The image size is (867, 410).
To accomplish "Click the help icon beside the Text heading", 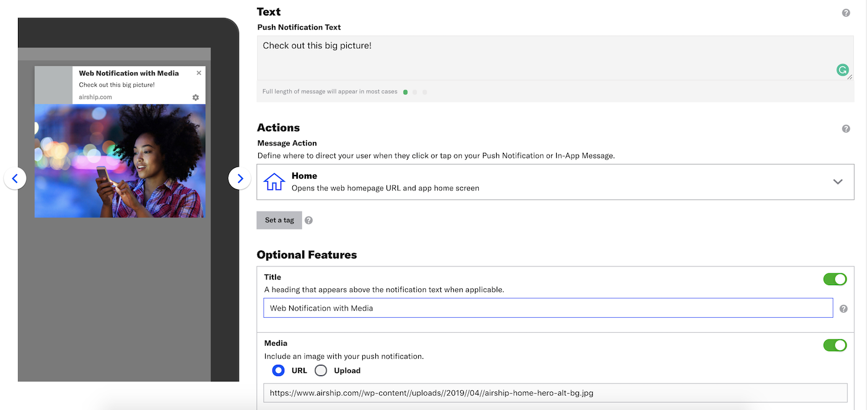I will point(846,13).
